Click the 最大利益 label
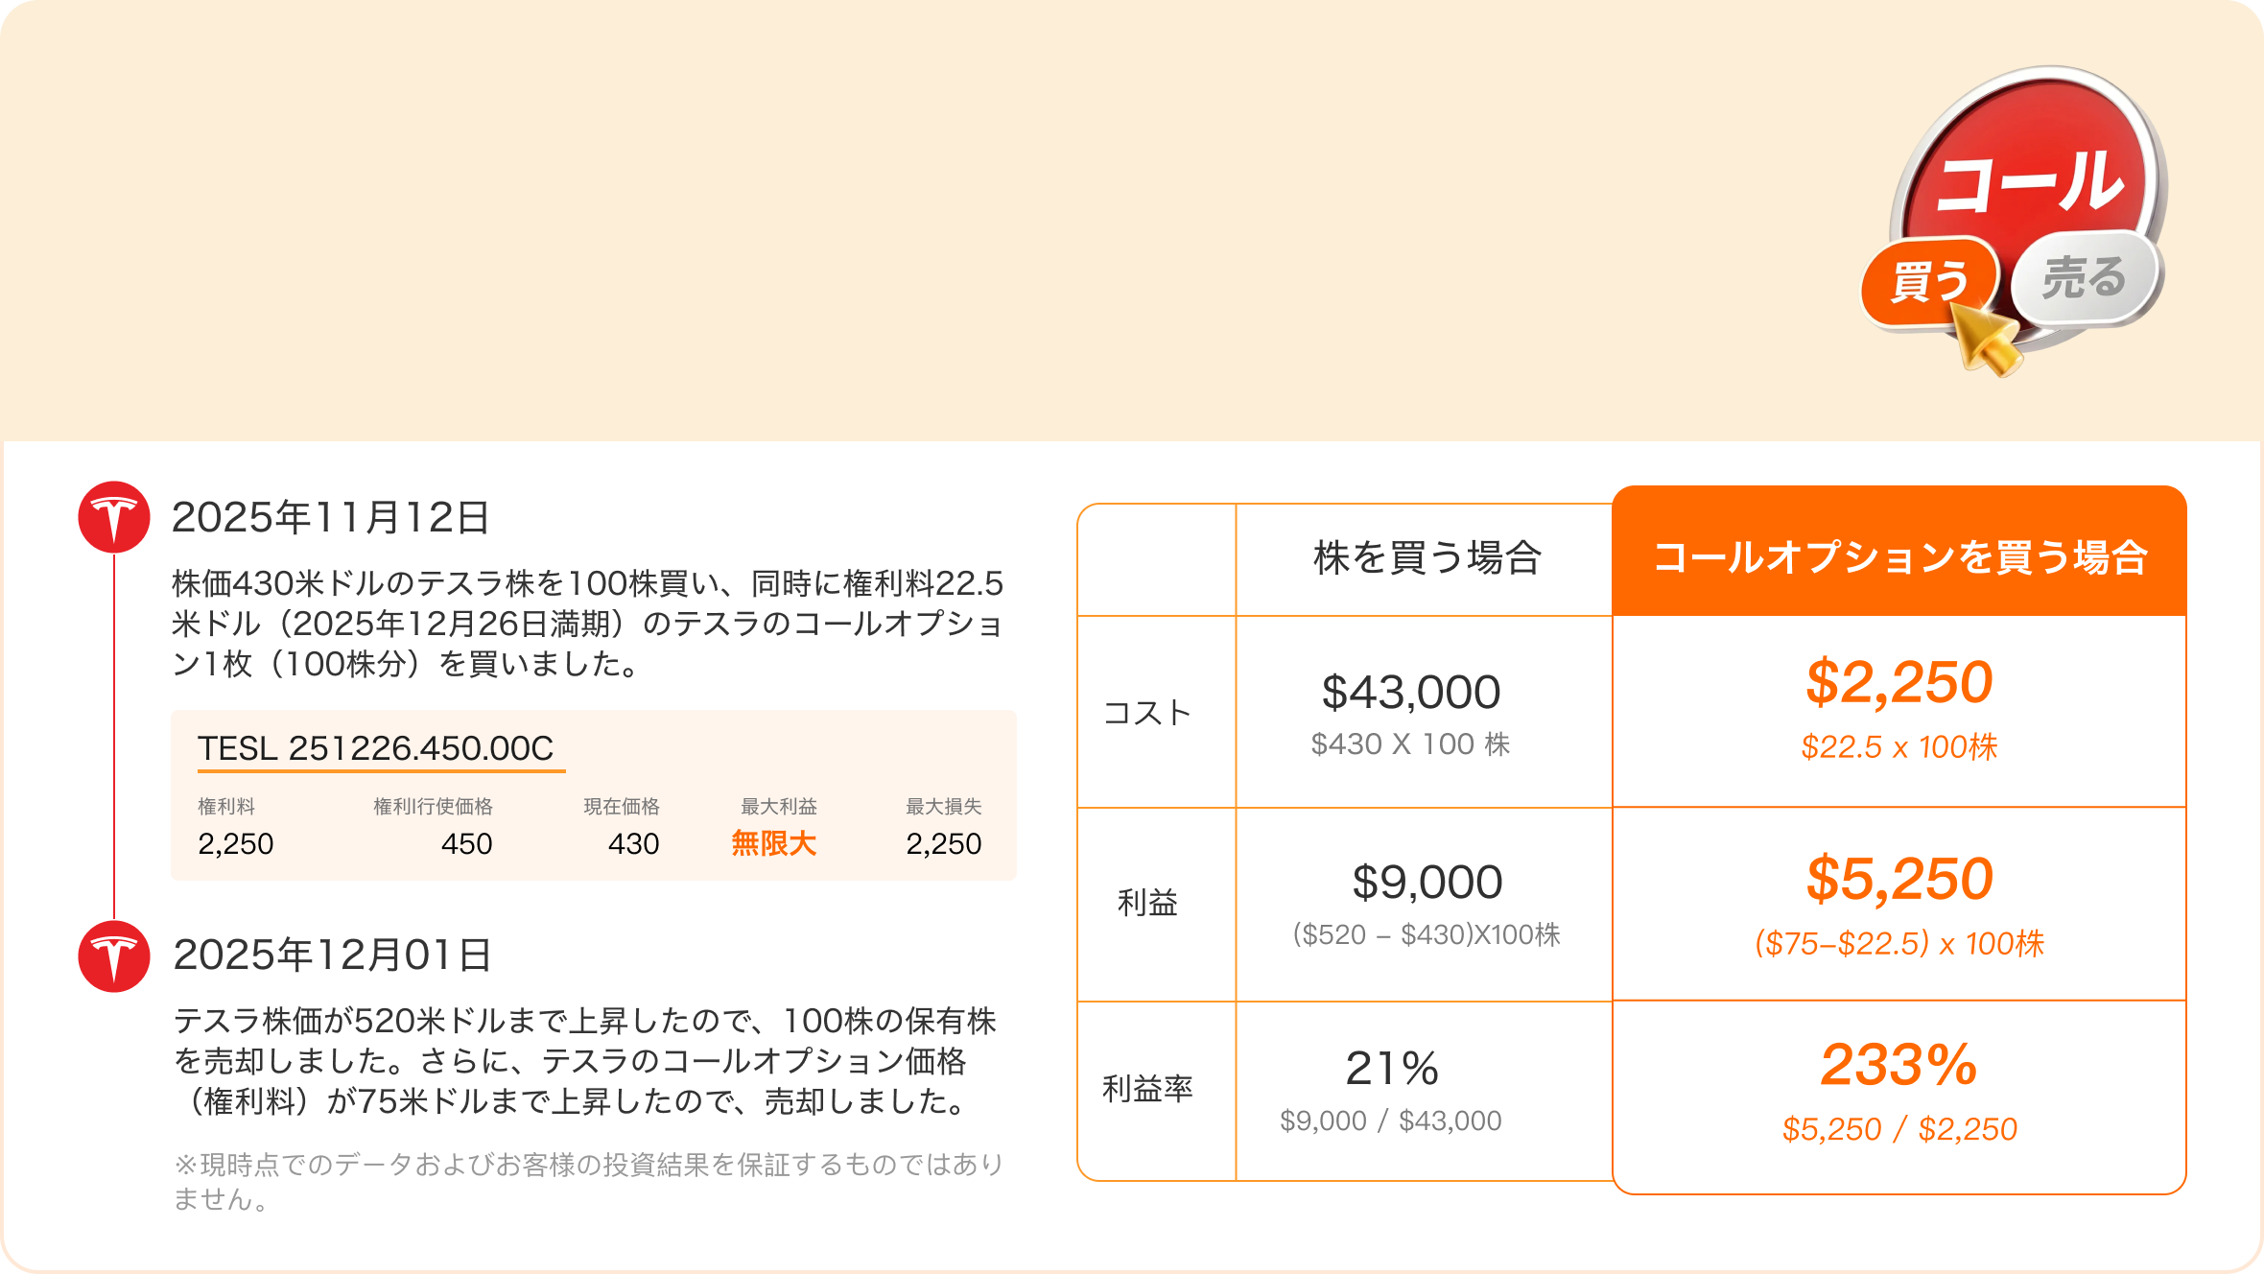 779,807
